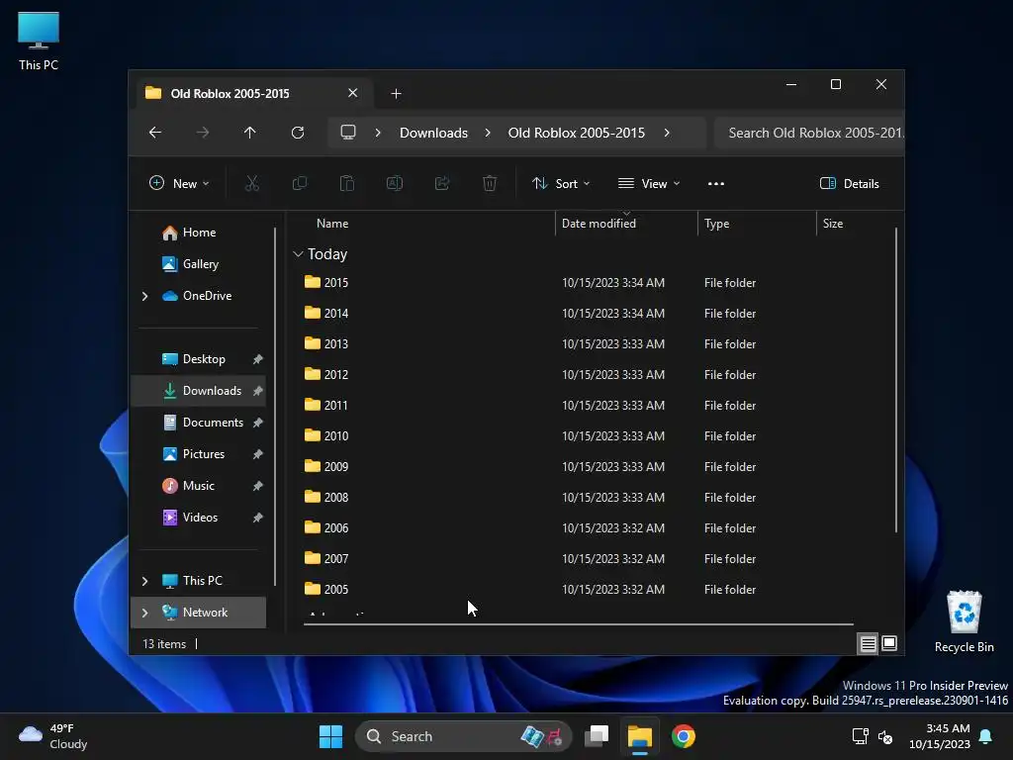Click the network tray icon
This screenshot has width=1013, height=760.
click(860, 736)
